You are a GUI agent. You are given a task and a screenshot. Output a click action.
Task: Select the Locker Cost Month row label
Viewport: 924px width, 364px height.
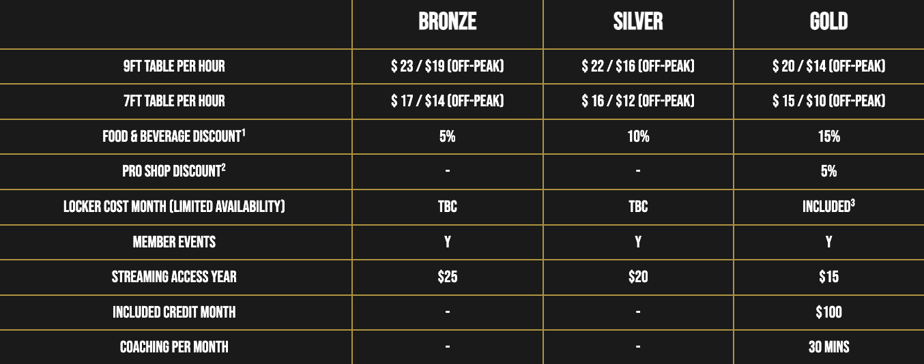point(173,207)
